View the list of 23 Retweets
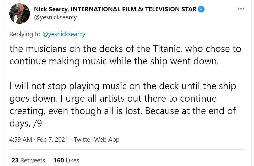This screenshot has width=254, height=166. [x=28, y=160]
